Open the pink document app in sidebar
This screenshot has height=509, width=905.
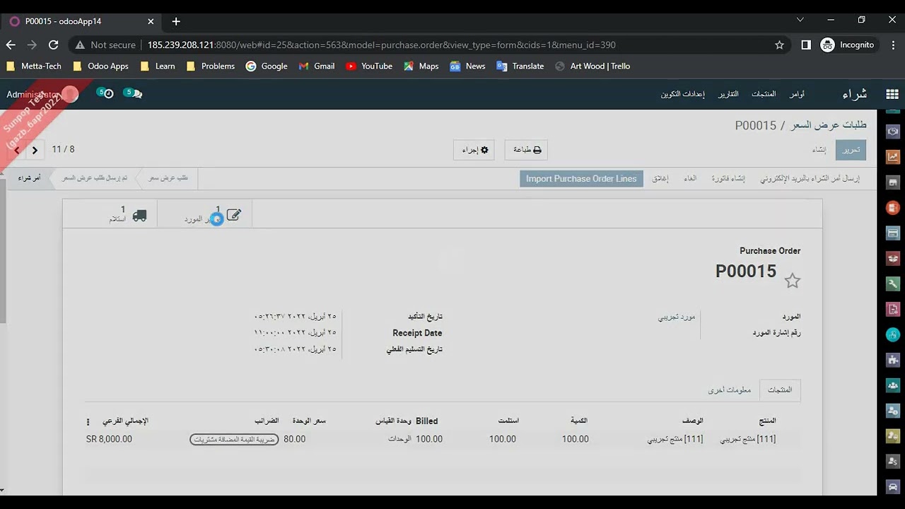tap(893, 309)
